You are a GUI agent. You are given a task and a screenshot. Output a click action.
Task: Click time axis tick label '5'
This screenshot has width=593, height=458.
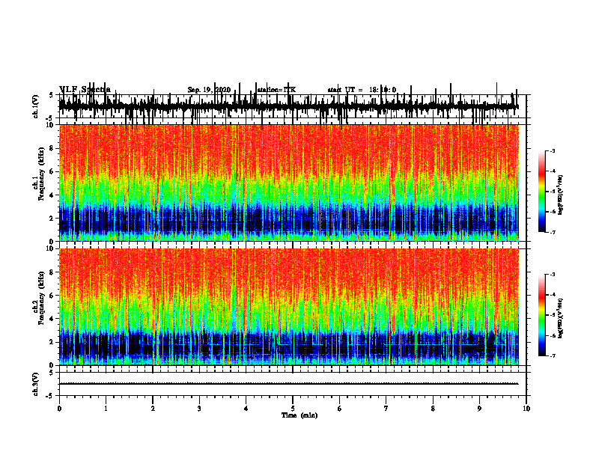click(x=293, y=409)
